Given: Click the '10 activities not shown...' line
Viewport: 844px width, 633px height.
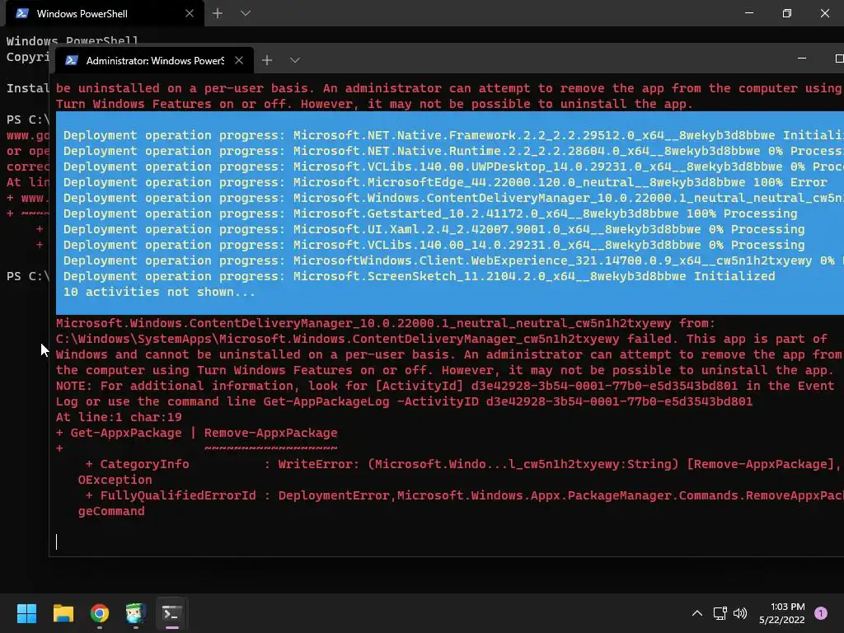Looking at the screenshot, I should (x=159, y=292).
